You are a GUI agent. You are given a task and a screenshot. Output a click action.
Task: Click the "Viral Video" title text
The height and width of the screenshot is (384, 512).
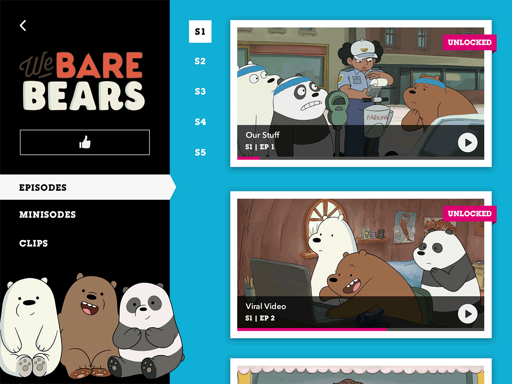pyautogui.click(x=266, y=306)
